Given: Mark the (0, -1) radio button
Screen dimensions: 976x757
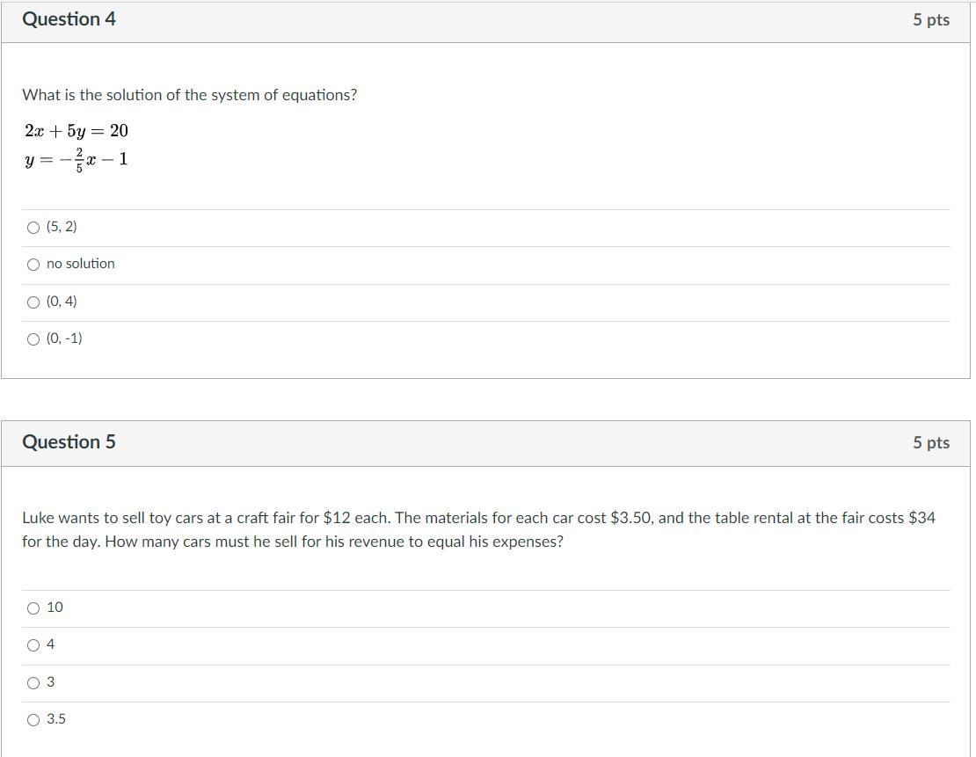Looking at the screenshot, I should pos(33,339).
